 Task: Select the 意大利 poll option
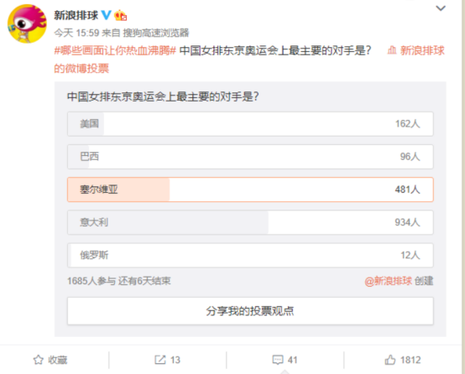(250, 222)
